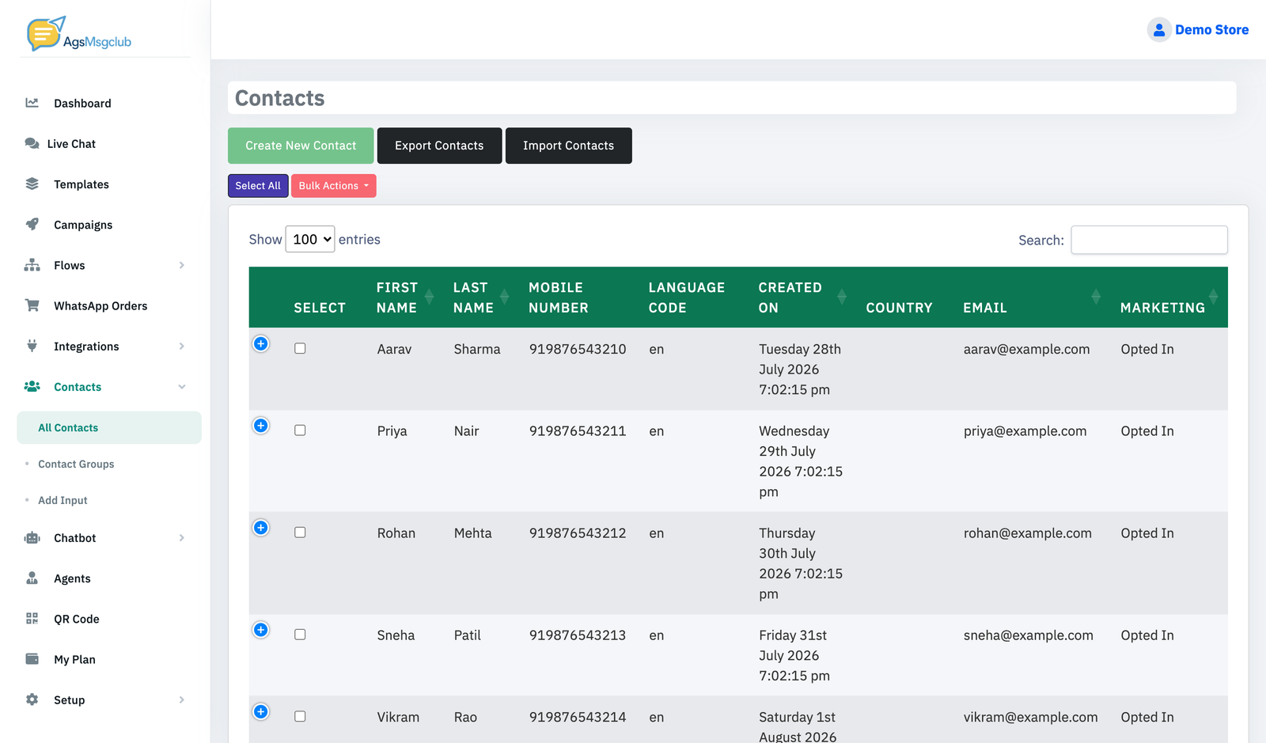Expand the Setup submenu chevron

point(182,699)
